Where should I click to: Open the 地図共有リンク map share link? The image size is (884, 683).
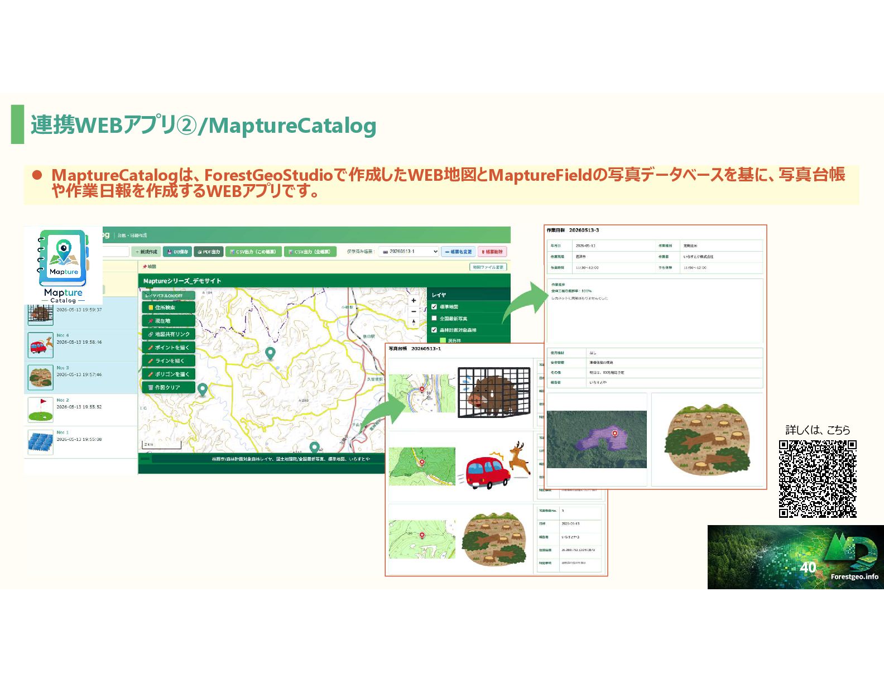tap(169, 334)
